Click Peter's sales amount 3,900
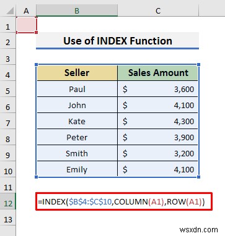This screenshot has height=236, width=225. point(158,137)
